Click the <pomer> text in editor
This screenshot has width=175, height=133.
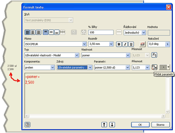32,77
